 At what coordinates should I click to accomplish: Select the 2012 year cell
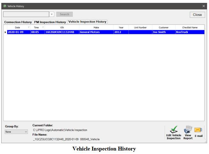pos(121,32)
